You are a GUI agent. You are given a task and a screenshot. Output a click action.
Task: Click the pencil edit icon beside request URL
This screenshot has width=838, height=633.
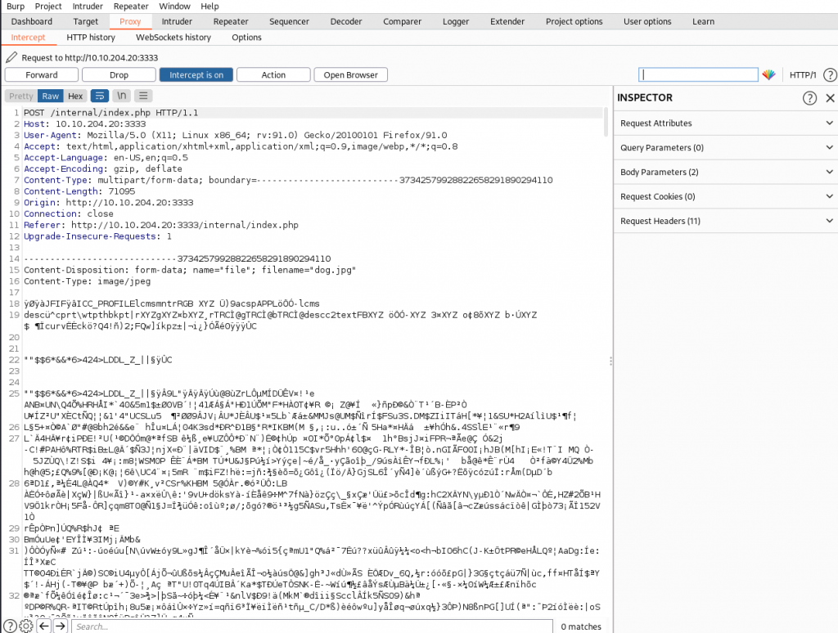(x=11, y=57)
